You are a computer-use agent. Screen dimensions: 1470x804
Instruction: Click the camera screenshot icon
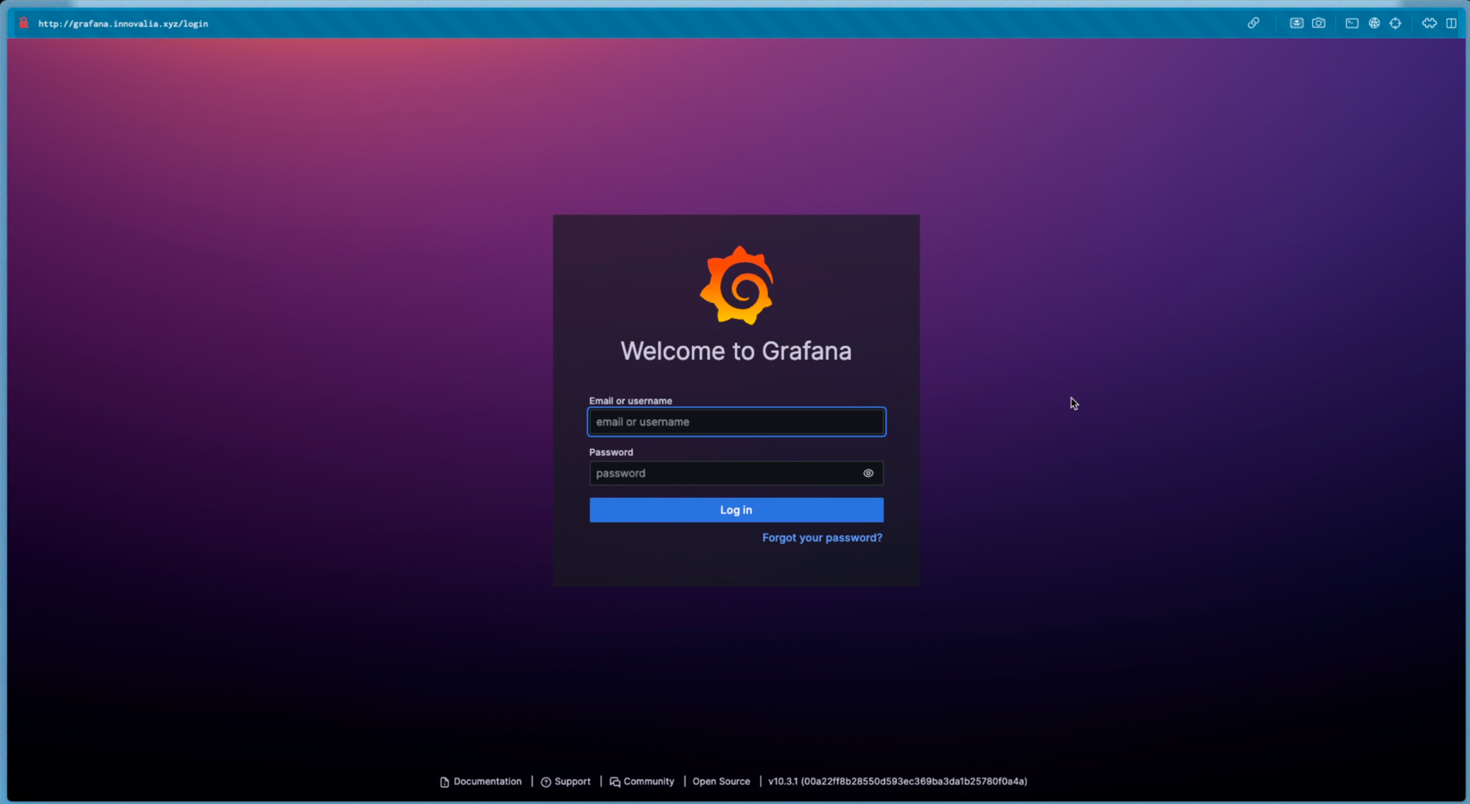pos(1319,23)
